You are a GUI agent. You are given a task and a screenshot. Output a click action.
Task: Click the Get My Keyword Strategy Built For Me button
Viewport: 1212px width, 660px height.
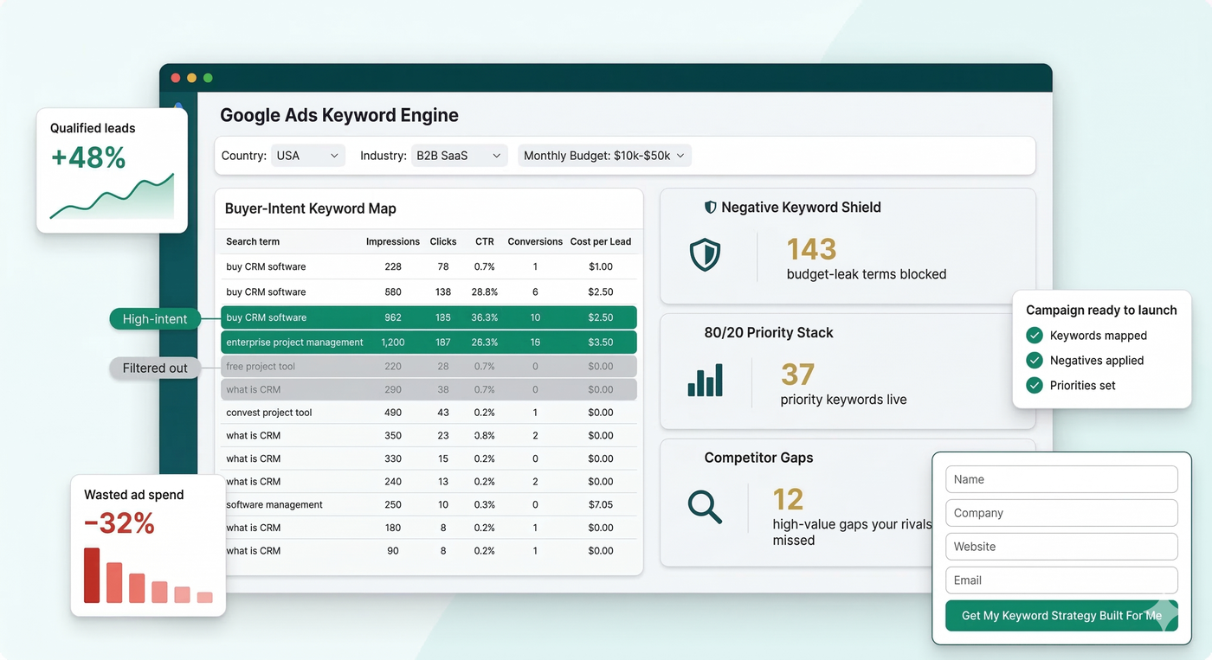1061,615
